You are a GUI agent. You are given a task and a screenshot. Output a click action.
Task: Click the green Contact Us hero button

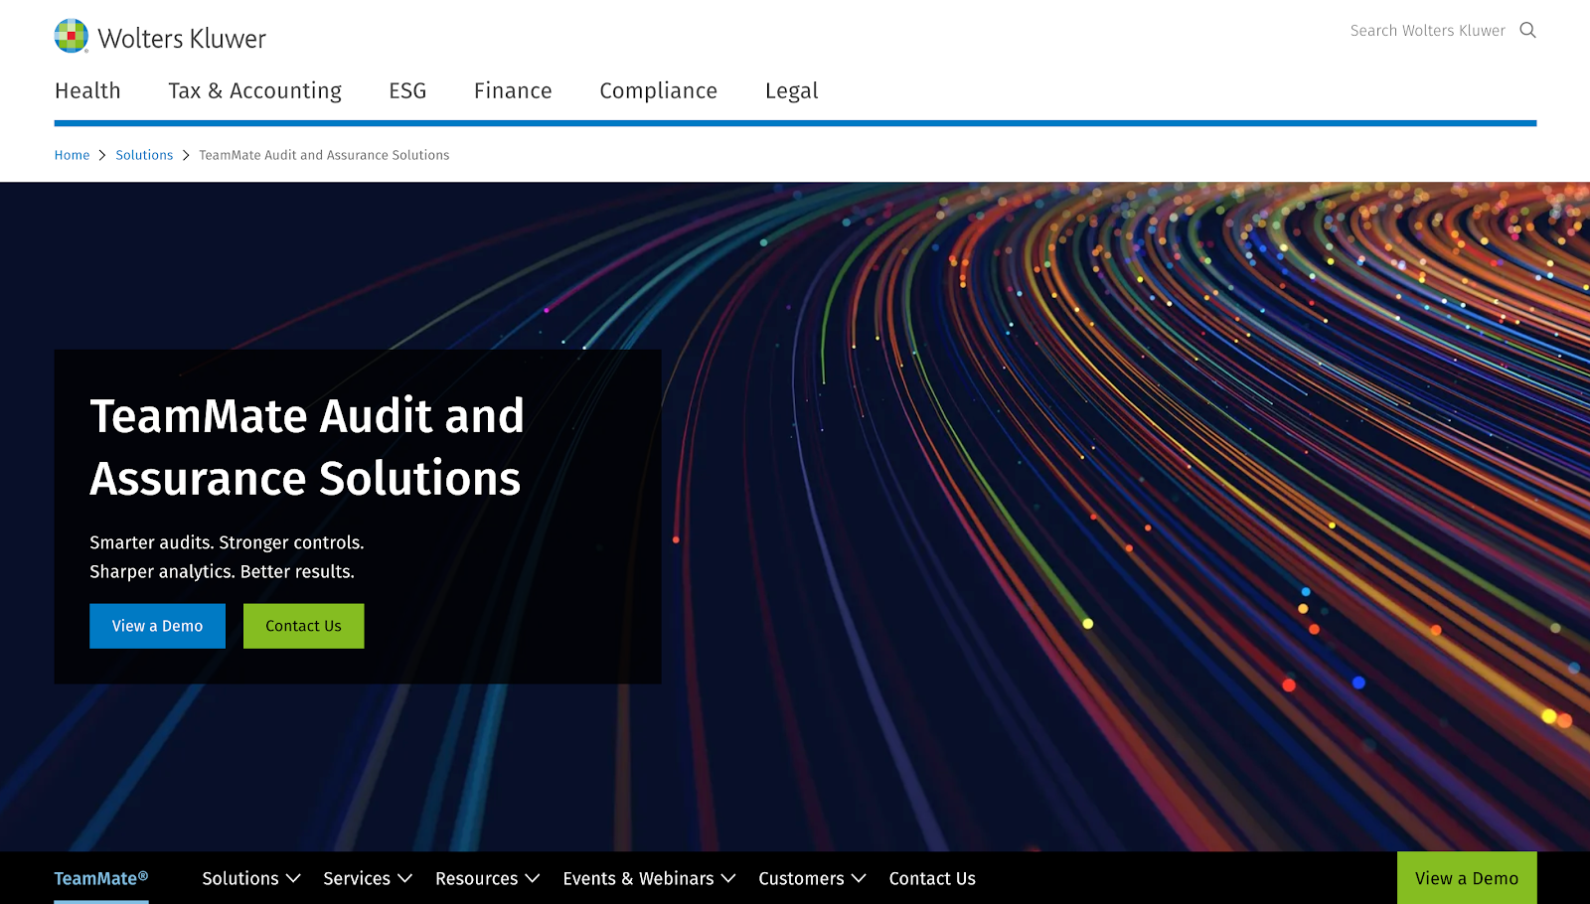click(x=303, y=626)
